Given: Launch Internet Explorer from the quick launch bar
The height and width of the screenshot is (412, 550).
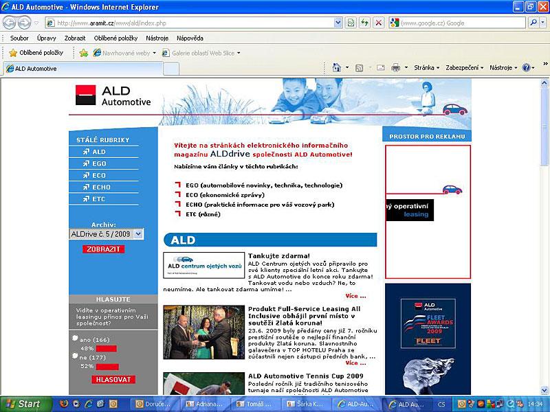Looking at the screenshot, I should [89, 404].
